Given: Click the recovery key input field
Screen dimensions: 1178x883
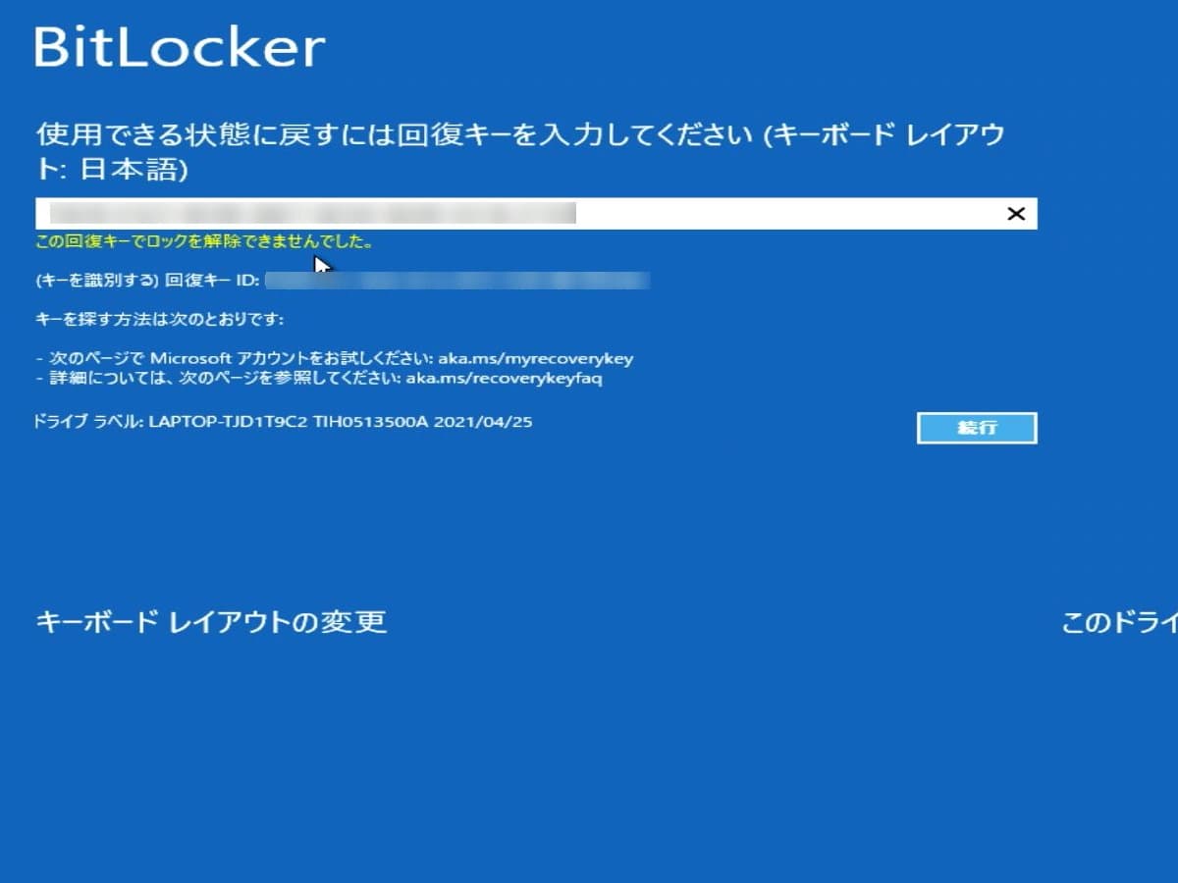Looking at the screenshot, I should [536, 214].
